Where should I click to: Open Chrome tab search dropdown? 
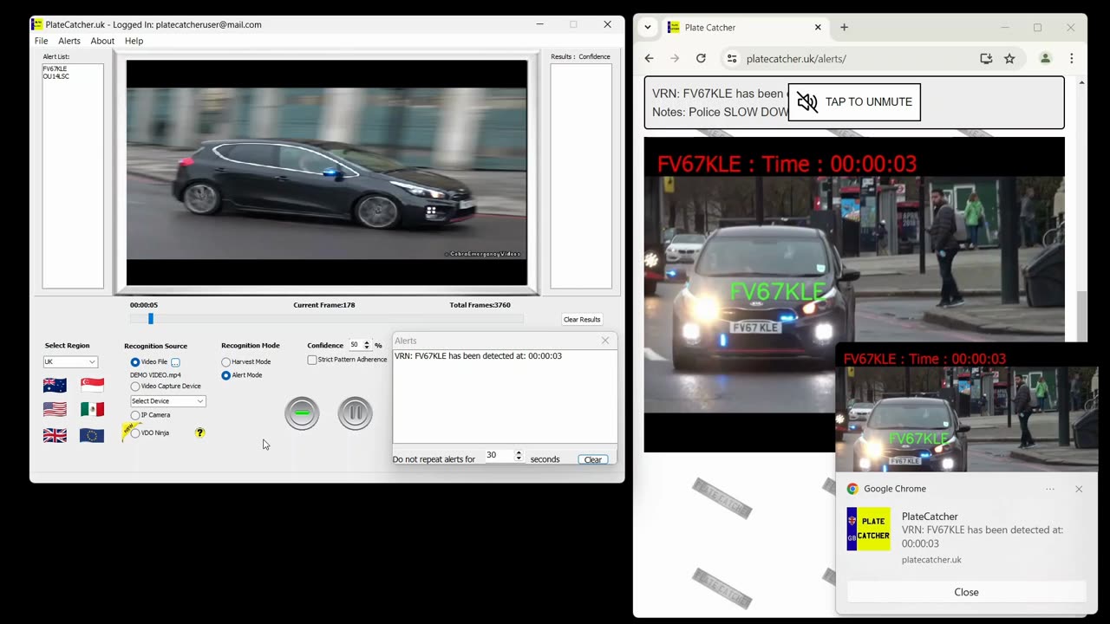(648, 27)
